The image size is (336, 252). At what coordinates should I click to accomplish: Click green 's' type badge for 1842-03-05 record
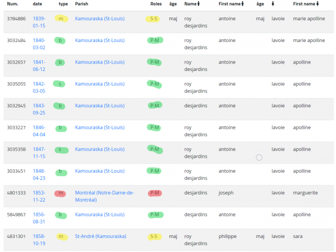pyautogui.click(x=59, y=84)
